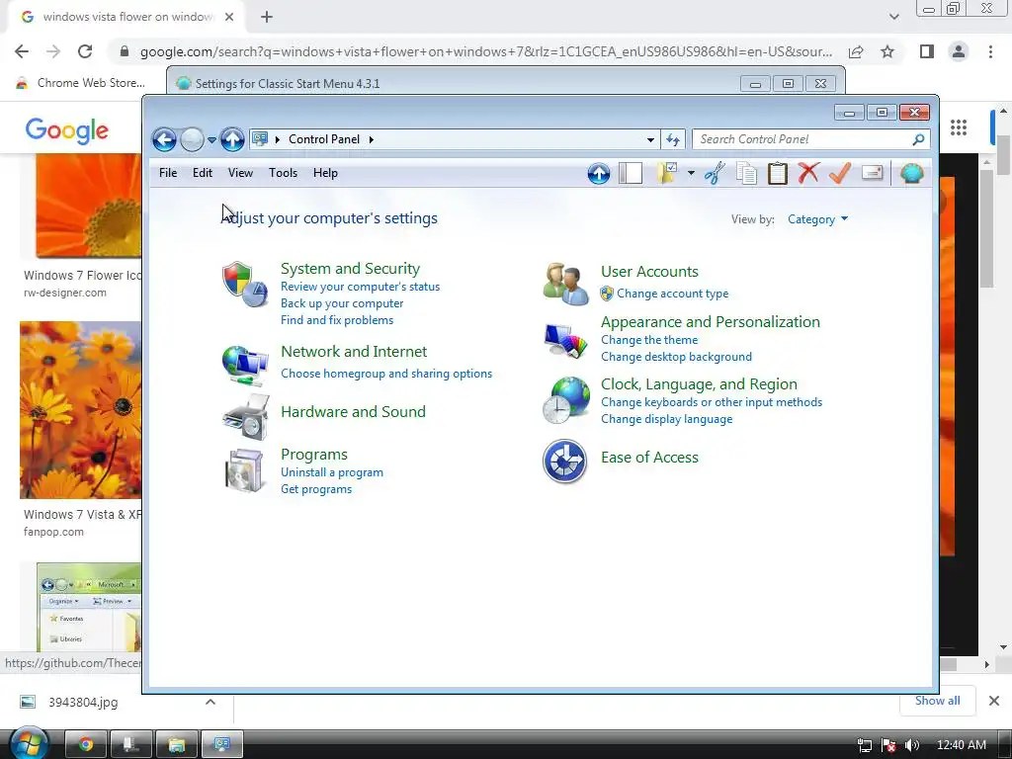Open the View menu
The image size is (1012, 759).
[x=240, y=173]
